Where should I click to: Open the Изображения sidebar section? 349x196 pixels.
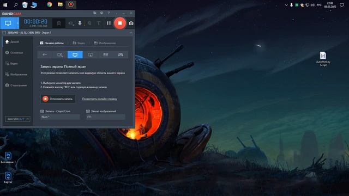point(16,75)
